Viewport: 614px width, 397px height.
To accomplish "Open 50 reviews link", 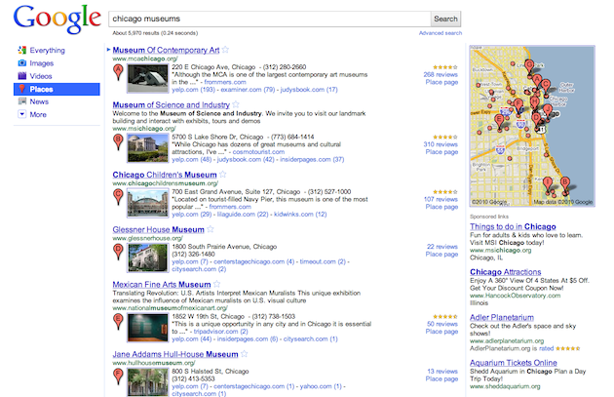I will click(x=442, y=324).
